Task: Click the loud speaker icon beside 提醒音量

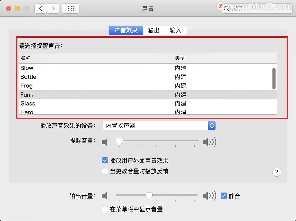Action: (x=209, y=142)
